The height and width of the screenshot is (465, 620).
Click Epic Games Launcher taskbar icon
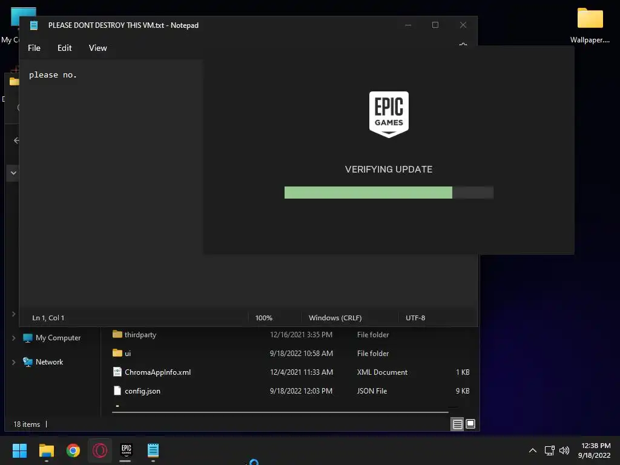click(x=126, y=450)
